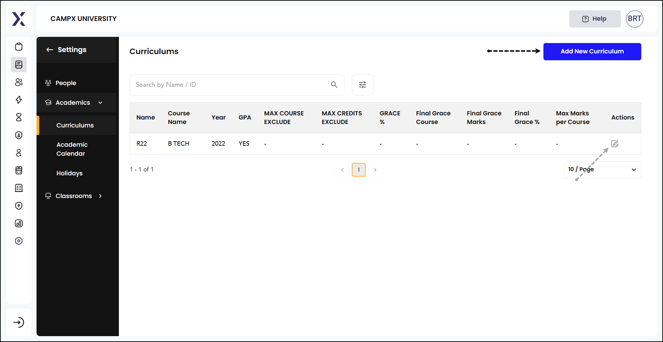
Task: Expand the Classrooms section chevron
Action: (x=100, y=196)
